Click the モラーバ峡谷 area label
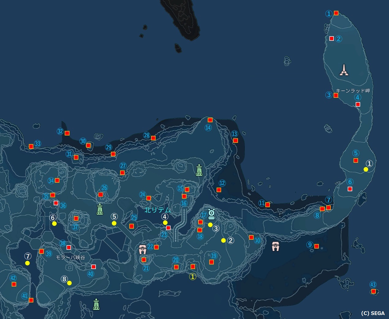This screenshot has height=319, width=389. click(x=70, y=258)
